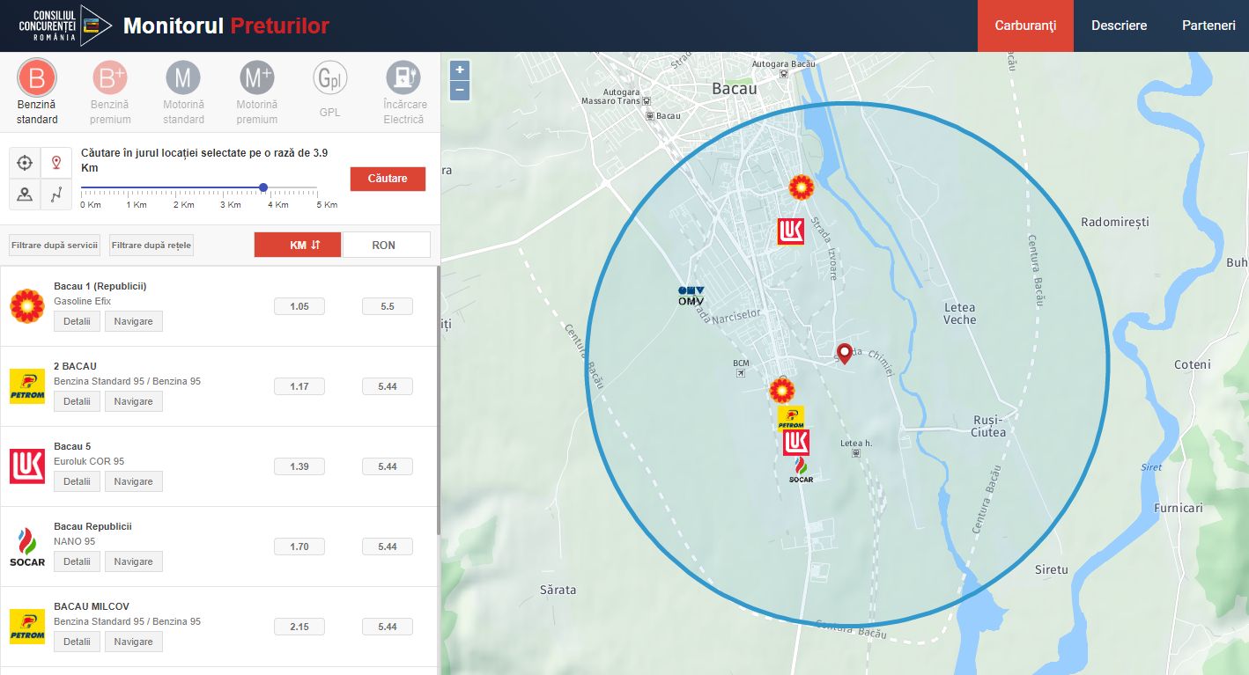Image resolution: width=1249 pixels, height=675 pixels.
Task: Click the SOCAR station marker on map
Action: point(801,469)
